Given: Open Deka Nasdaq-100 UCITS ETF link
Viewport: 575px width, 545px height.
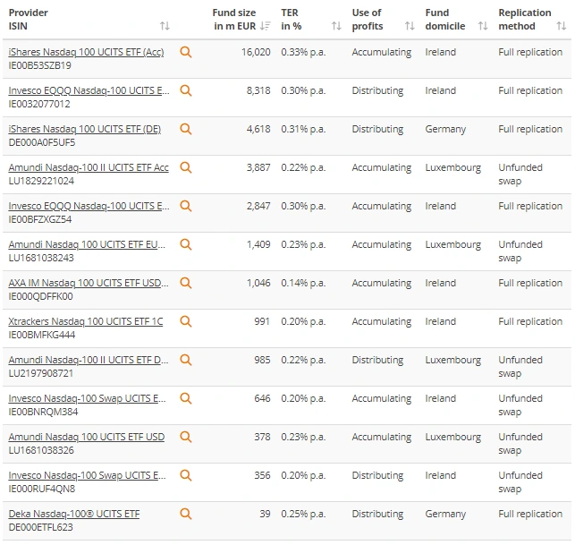Looking at the screenshot, I should pos(74,514).
